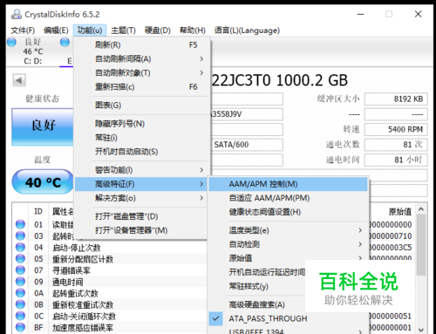The height and width of the screenshot is (334, 436).
Task: Select the second disk status circle icon
Action: coord(65,42)
